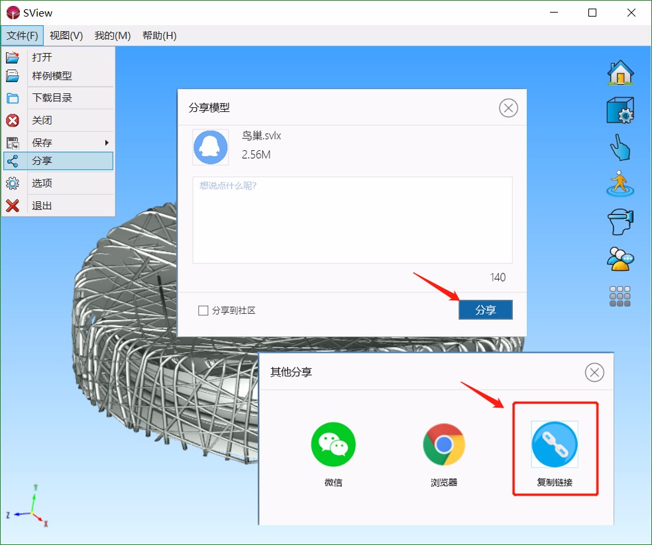Select the pointing hand tool icon

click(x=620, y=147)
